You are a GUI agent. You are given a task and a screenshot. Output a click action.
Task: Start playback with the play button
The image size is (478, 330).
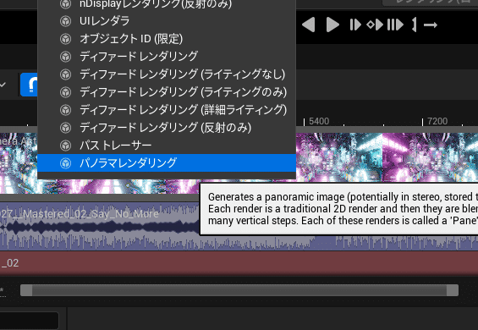pyautogui.click(x=332, y=25)
